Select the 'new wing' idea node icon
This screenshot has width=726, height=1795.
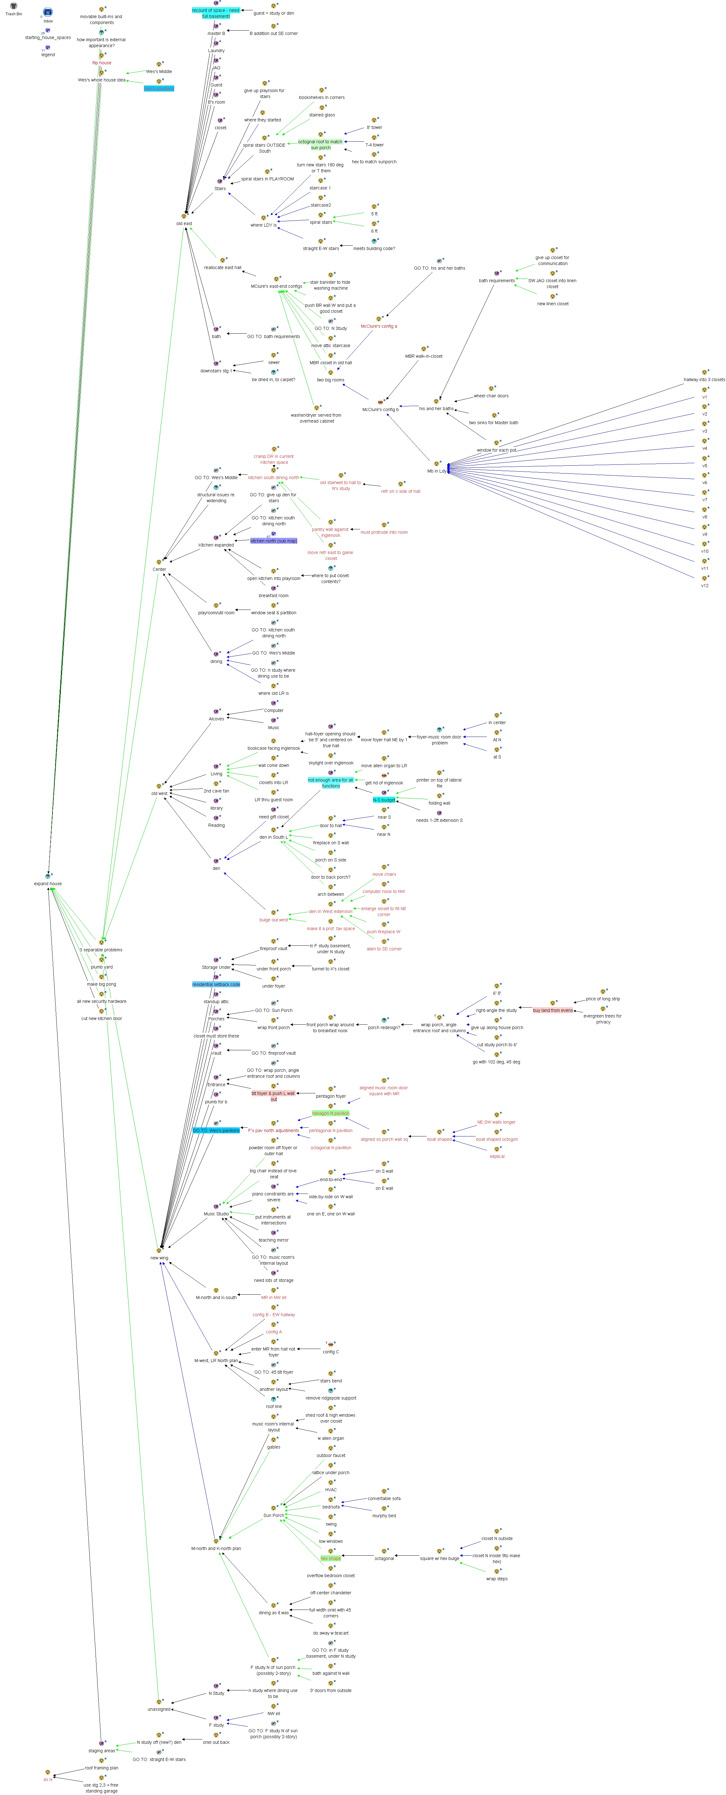click(159, 1251)
